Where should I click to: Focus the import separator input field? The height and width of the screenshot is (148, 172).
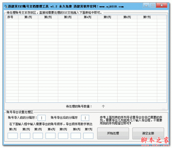[x=42, y=118]
